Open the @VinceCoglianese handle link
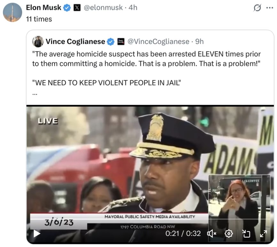 click(158, 42)
